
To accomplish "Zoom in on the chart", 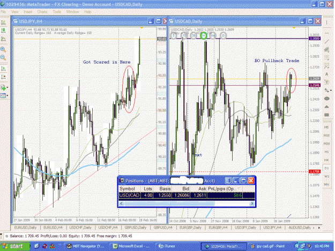I will point(3,49).
